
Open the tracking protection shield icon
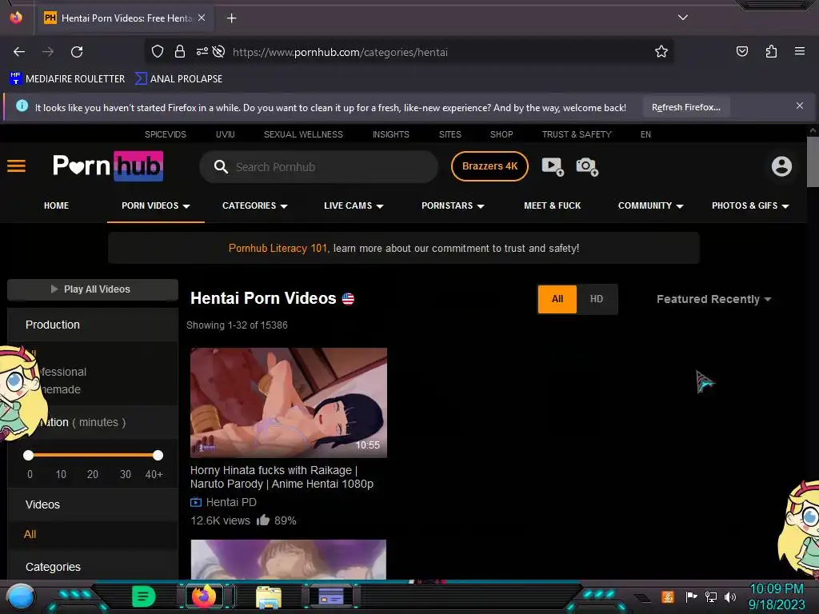click(158, 51)
